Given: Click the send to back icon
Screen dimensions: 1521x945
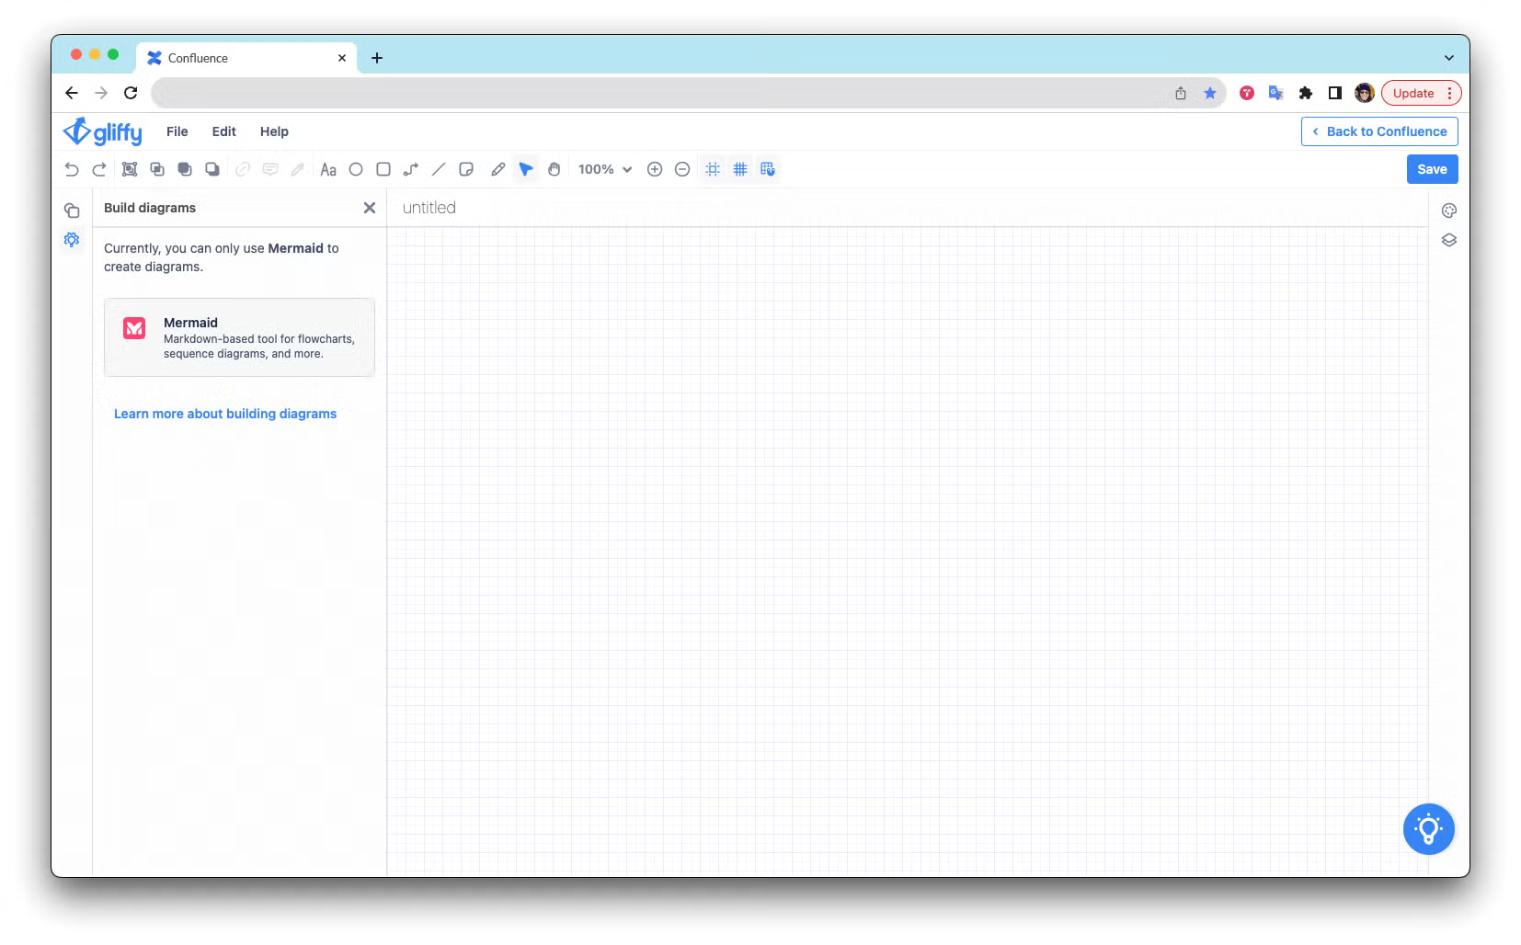Looking at the screenshot, I should click(212, 169).
